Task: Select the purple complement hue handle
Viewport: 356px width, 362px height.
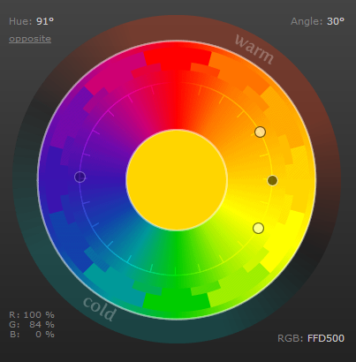Action: [x=80, y=177]
